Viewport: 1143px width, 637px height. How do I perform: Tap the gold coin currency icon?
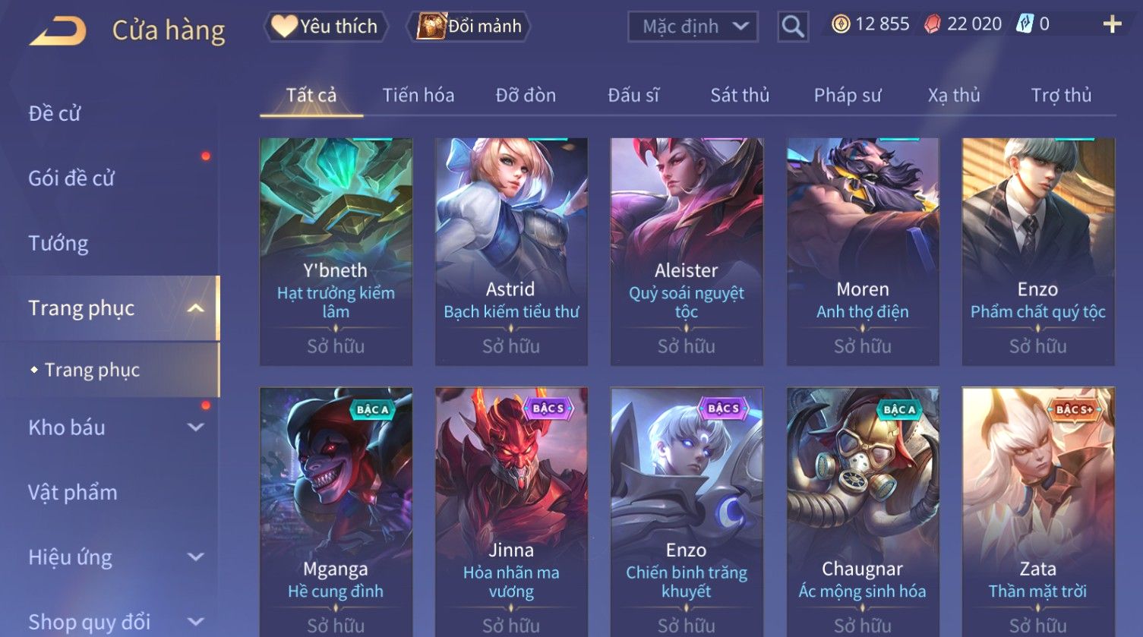[x=840, y=24]
